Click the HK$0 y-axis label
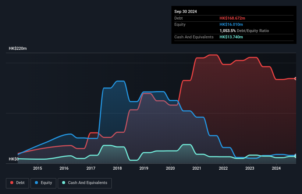 14,159
